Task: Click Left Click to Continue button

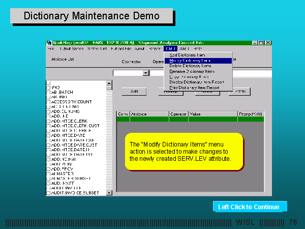Action: point(250,207)
